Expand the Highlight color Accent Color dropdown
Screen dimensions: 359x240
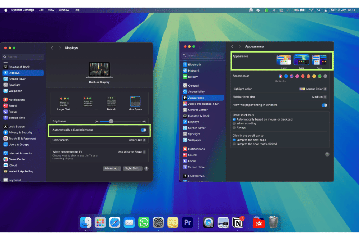[x=313, y=89]
